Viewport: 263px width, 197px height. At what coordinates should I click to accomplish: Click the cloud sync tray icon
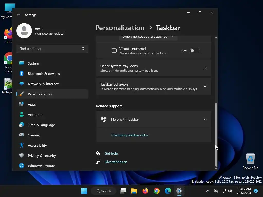216,191
